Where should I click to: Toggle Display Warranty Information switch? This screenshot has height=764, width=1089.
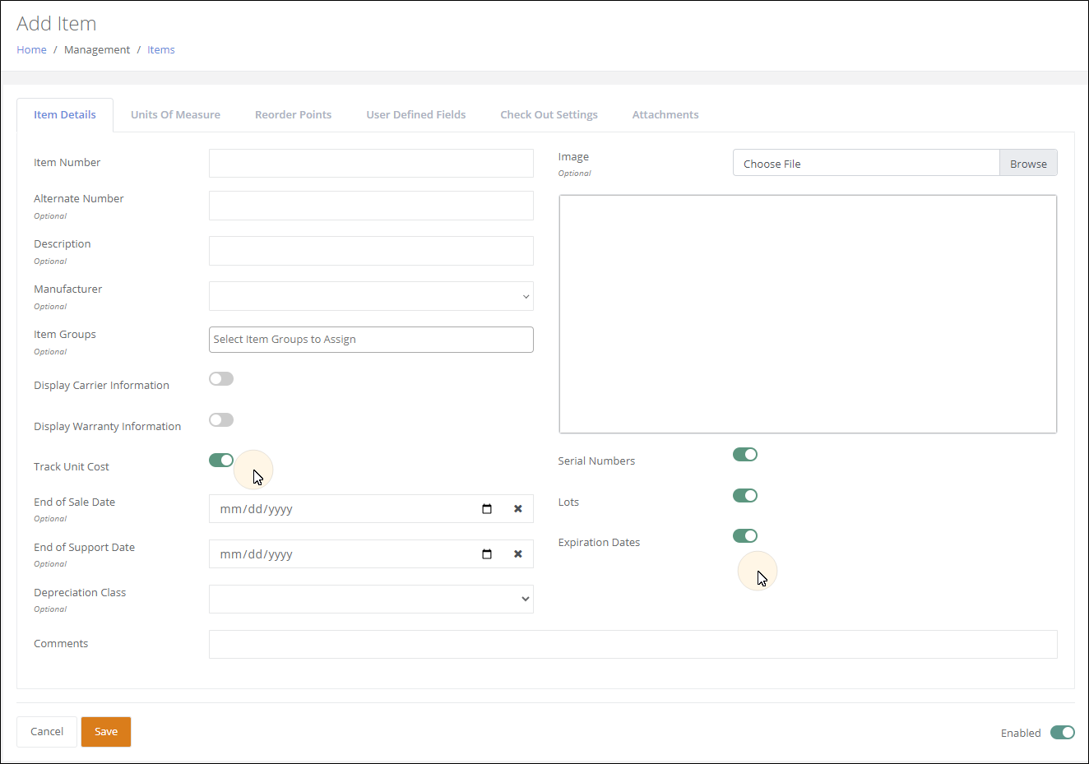(221, 419)
